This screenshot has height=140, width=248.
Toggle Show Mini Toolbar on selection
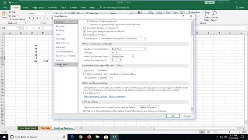(x=84, y=28)
